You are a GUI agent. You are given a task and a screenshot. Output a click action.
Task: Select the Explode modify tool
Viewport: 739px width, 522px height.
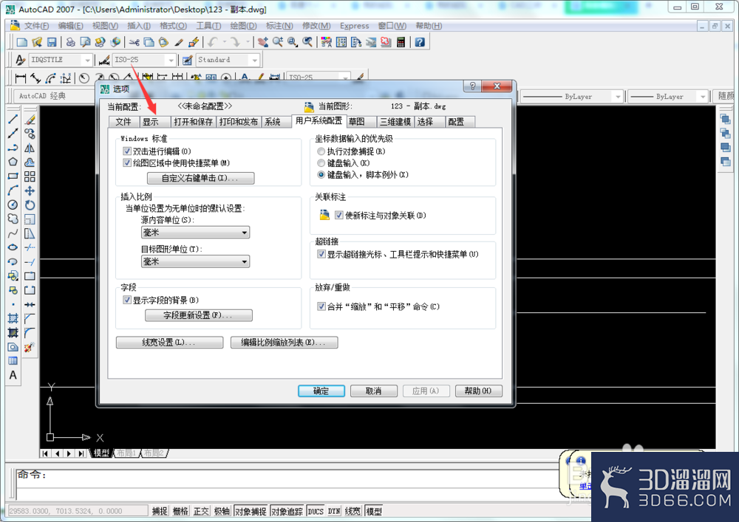pos(30,347)
